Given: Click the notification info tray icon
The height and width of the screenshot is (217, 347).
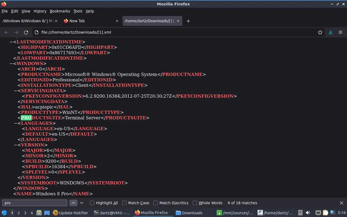Looking at the screenshot, I should [332, 213].
